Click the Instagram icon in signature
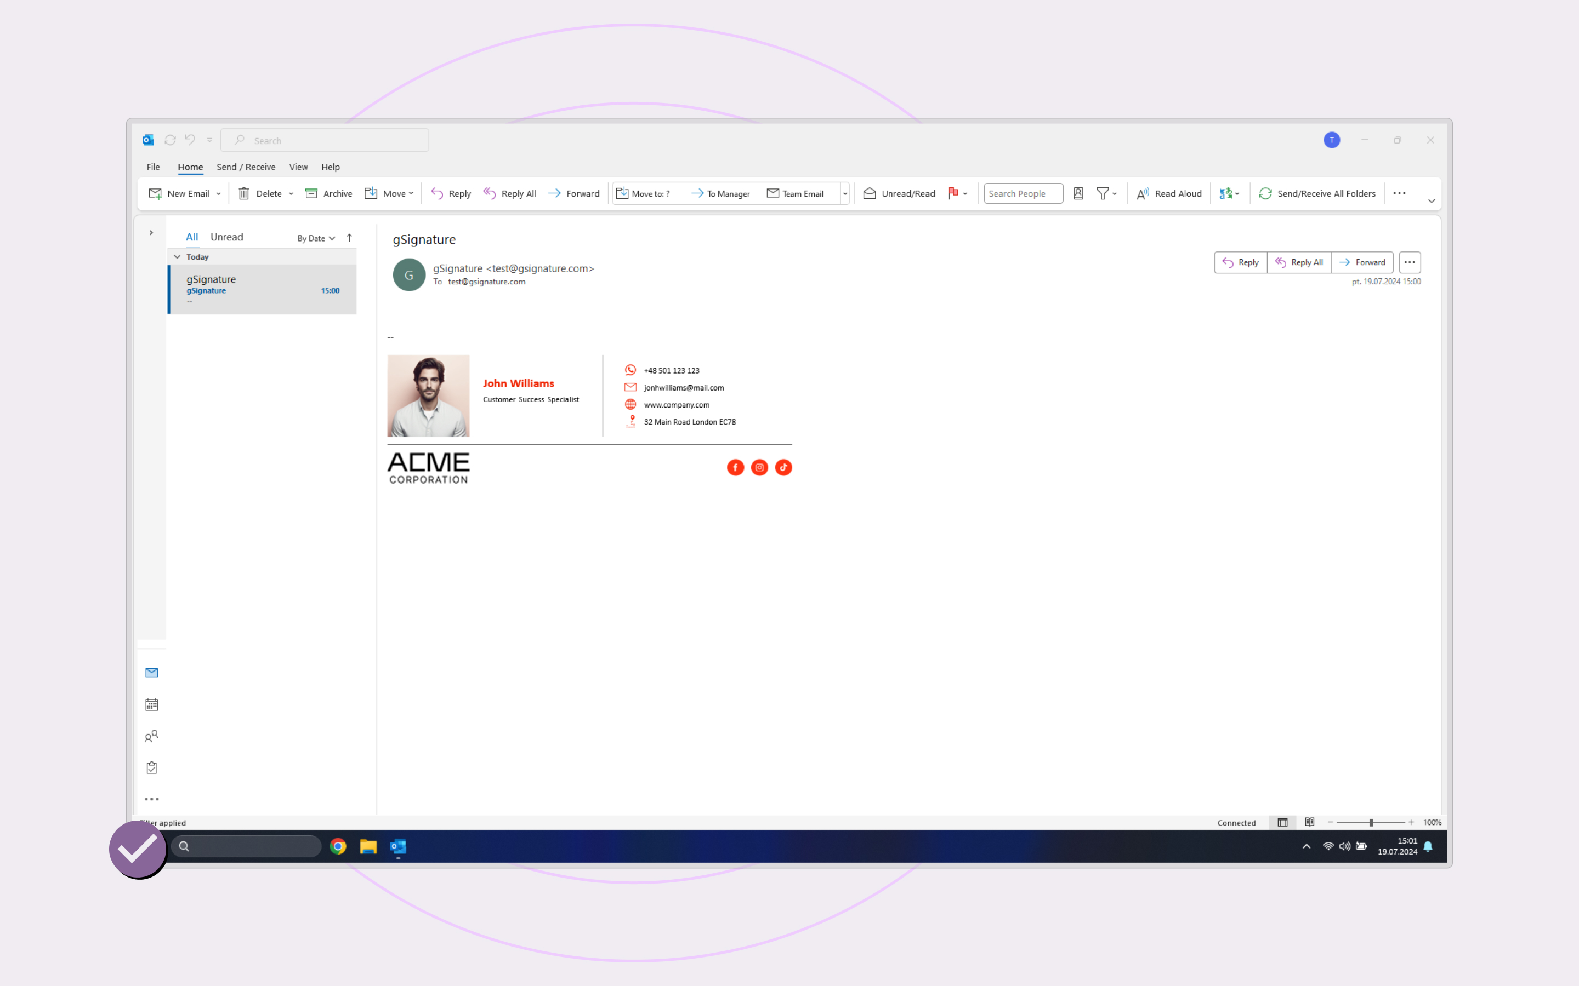 pyautogui.click(x=759, y=468)
